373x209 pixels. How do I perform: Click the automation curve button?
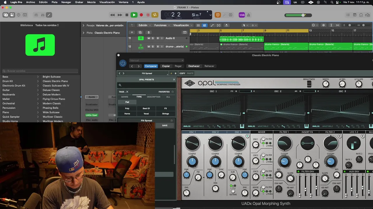[x=212, y=25]
